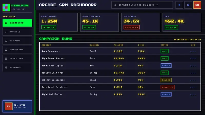Viewport: 205px width, 115px height.
Task: Go to the Inventory menu item
Action: 17,59
